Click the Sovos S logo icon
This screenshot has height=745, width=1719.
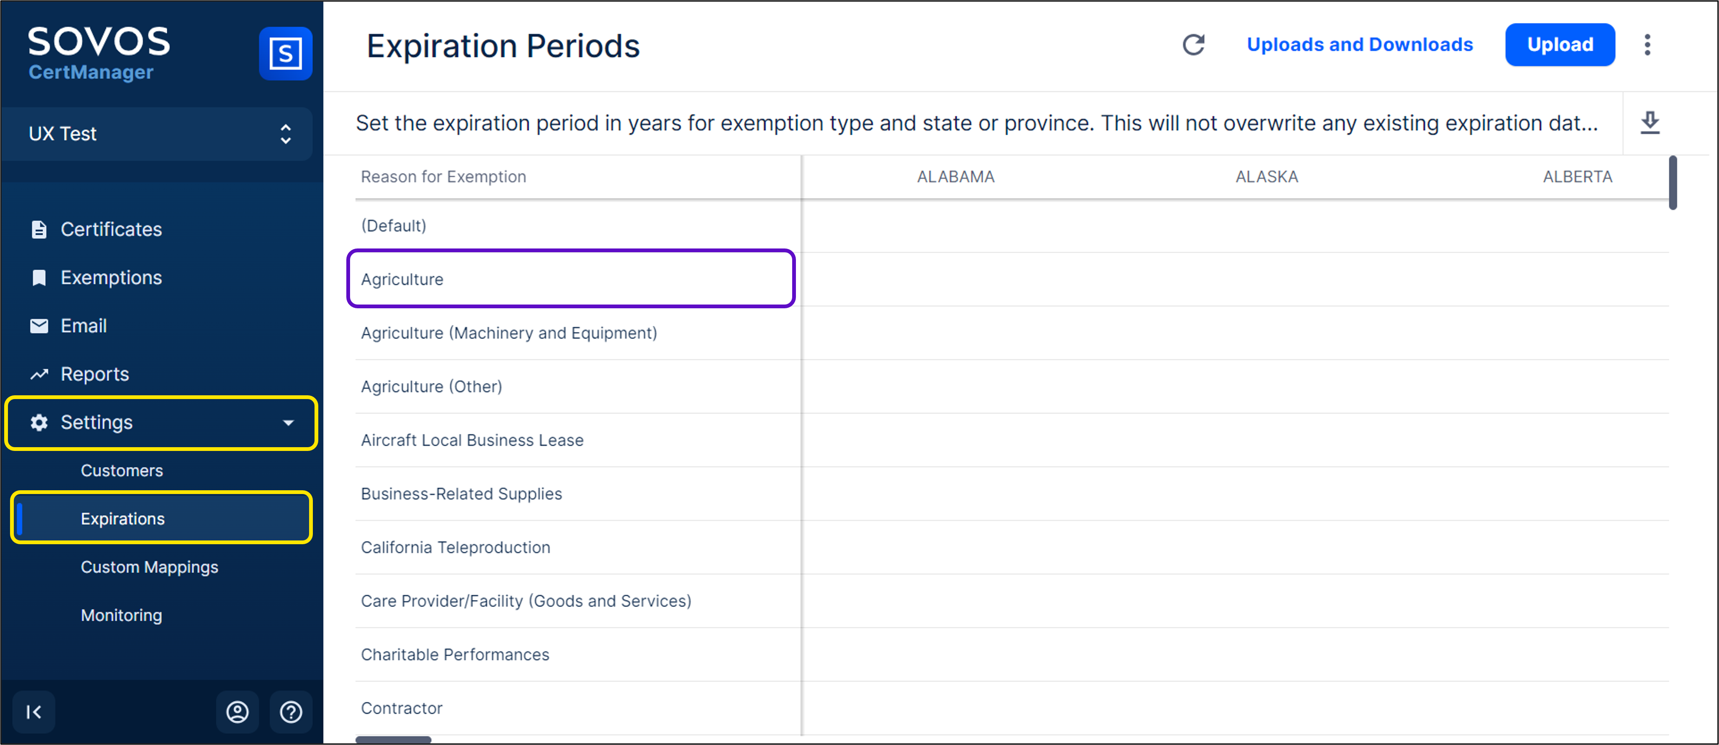tap(286, 54)
